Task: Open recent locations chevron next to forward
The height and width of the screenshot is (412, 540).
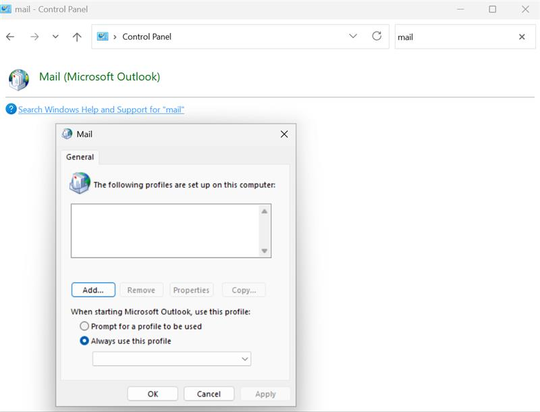Action: coord(55,36)
